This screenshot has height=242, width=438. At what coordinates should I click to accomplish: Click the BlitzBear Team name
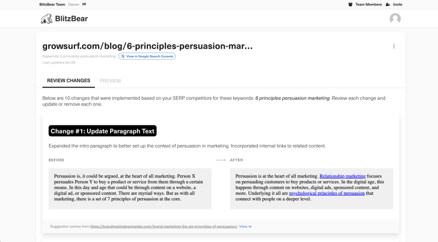point(52,4)
